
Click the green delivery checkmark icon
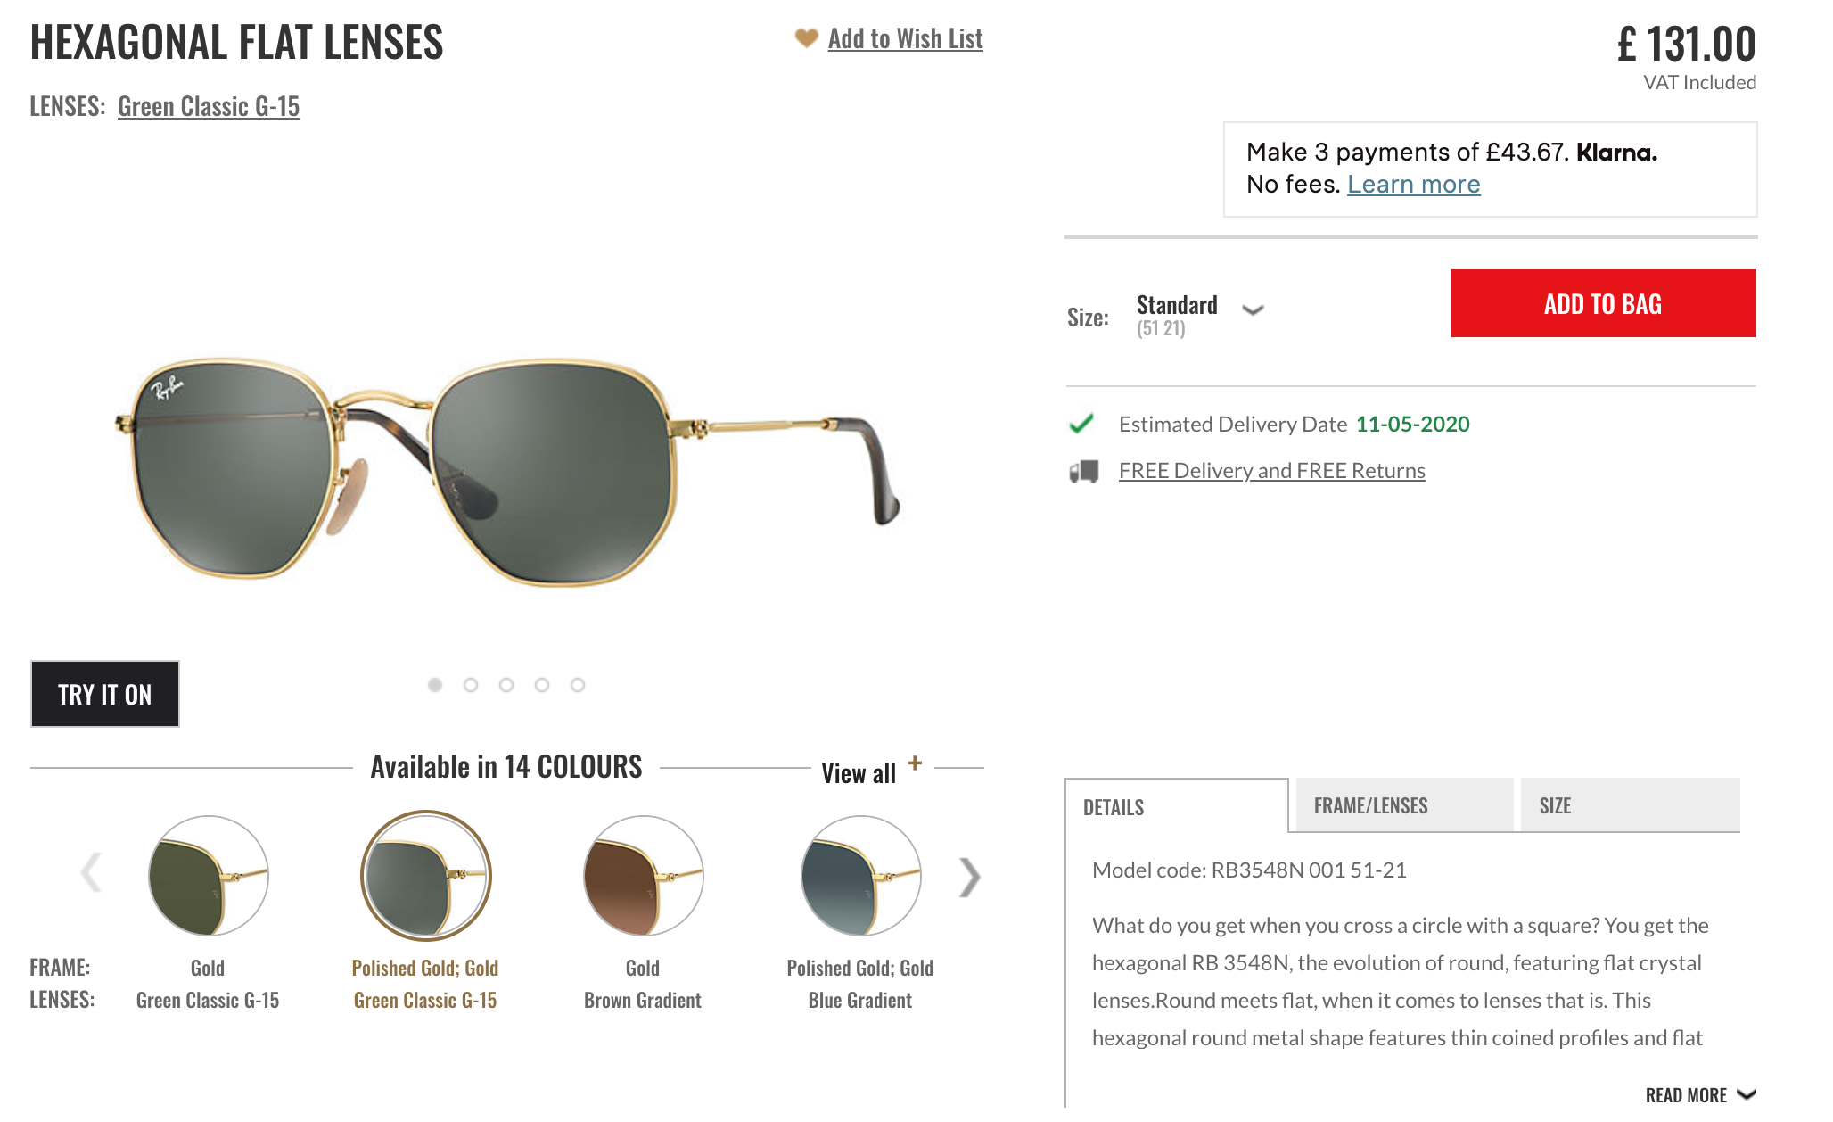(1081, 424)
